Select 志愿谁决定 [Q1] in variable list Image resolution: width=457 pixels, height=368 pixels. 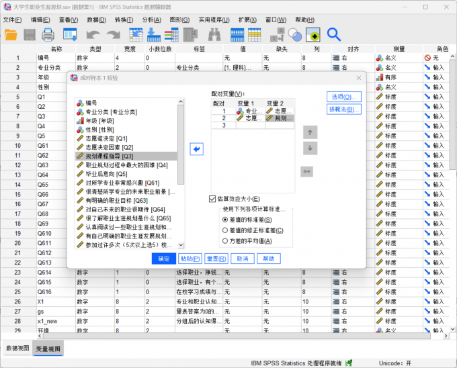coord(126,138)
